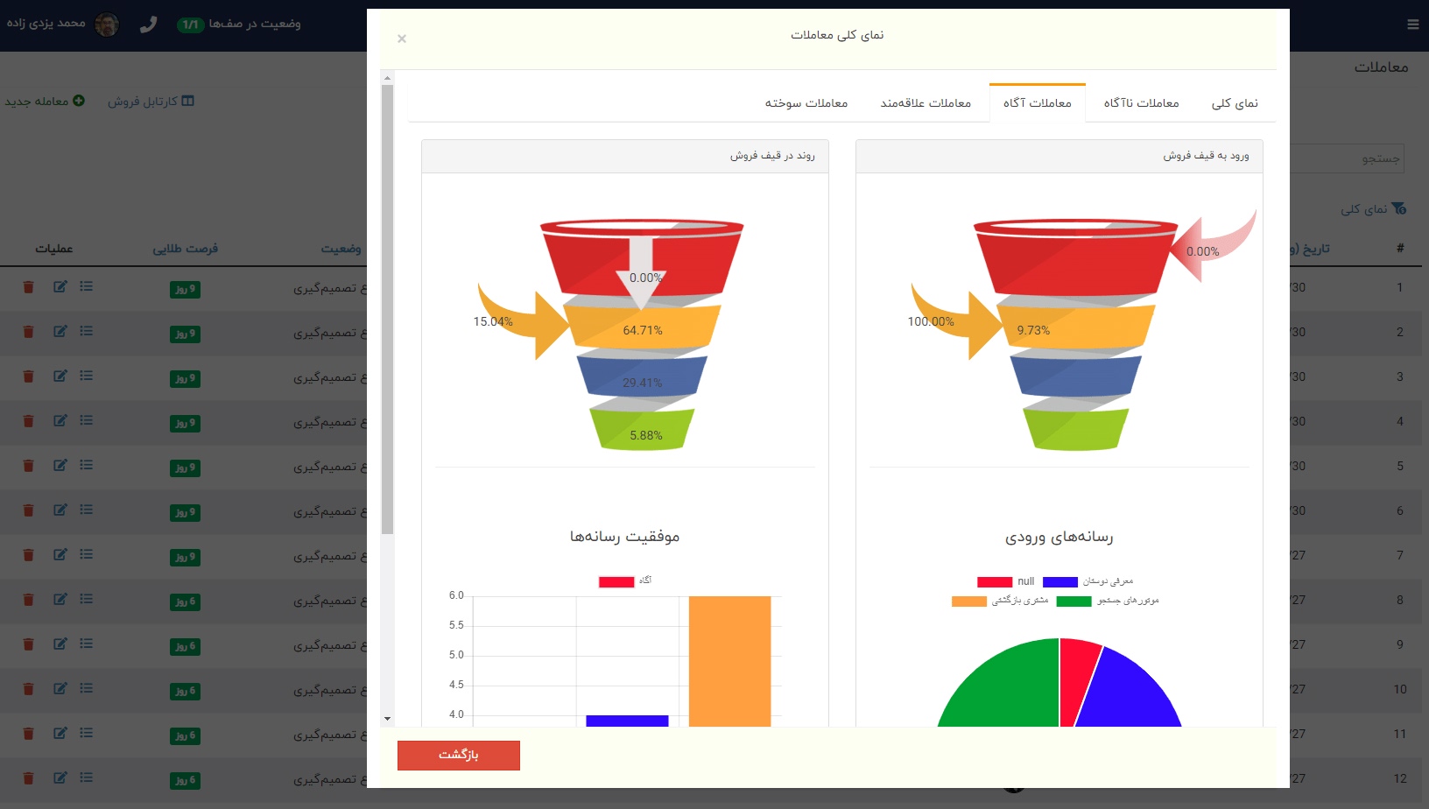This screenshot has height=809, width=1429.
Task: Open the معاملات ناآگاه tab
Action: [x=1141, y=103]
